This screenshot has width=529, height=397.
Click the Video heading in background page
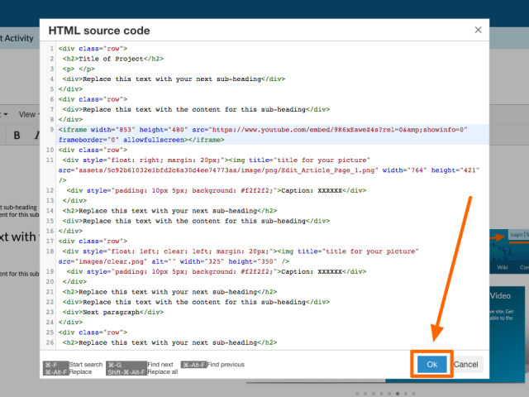pos(500,296)
